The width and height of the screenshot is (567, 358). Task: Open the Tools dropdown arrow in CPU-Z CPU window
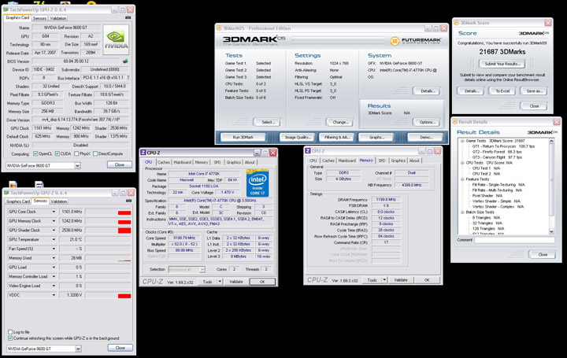(220, 282)
